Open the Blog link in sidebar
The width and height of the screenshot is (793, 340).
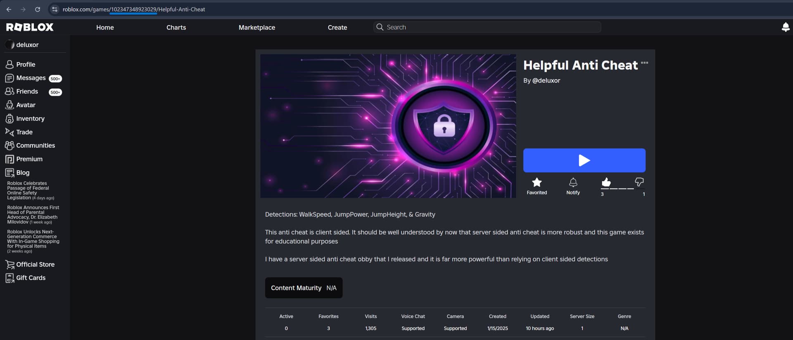click(23, 172)
